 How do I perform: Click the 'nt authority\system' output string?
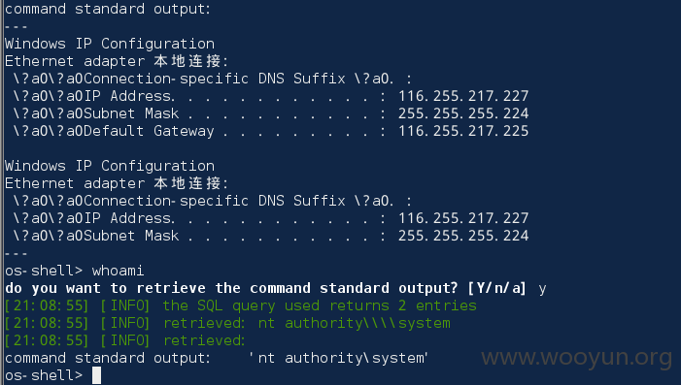click(339, 358)
